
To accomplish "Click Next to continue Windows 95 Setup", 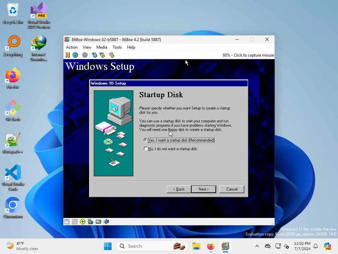I will tap(203, 189).
